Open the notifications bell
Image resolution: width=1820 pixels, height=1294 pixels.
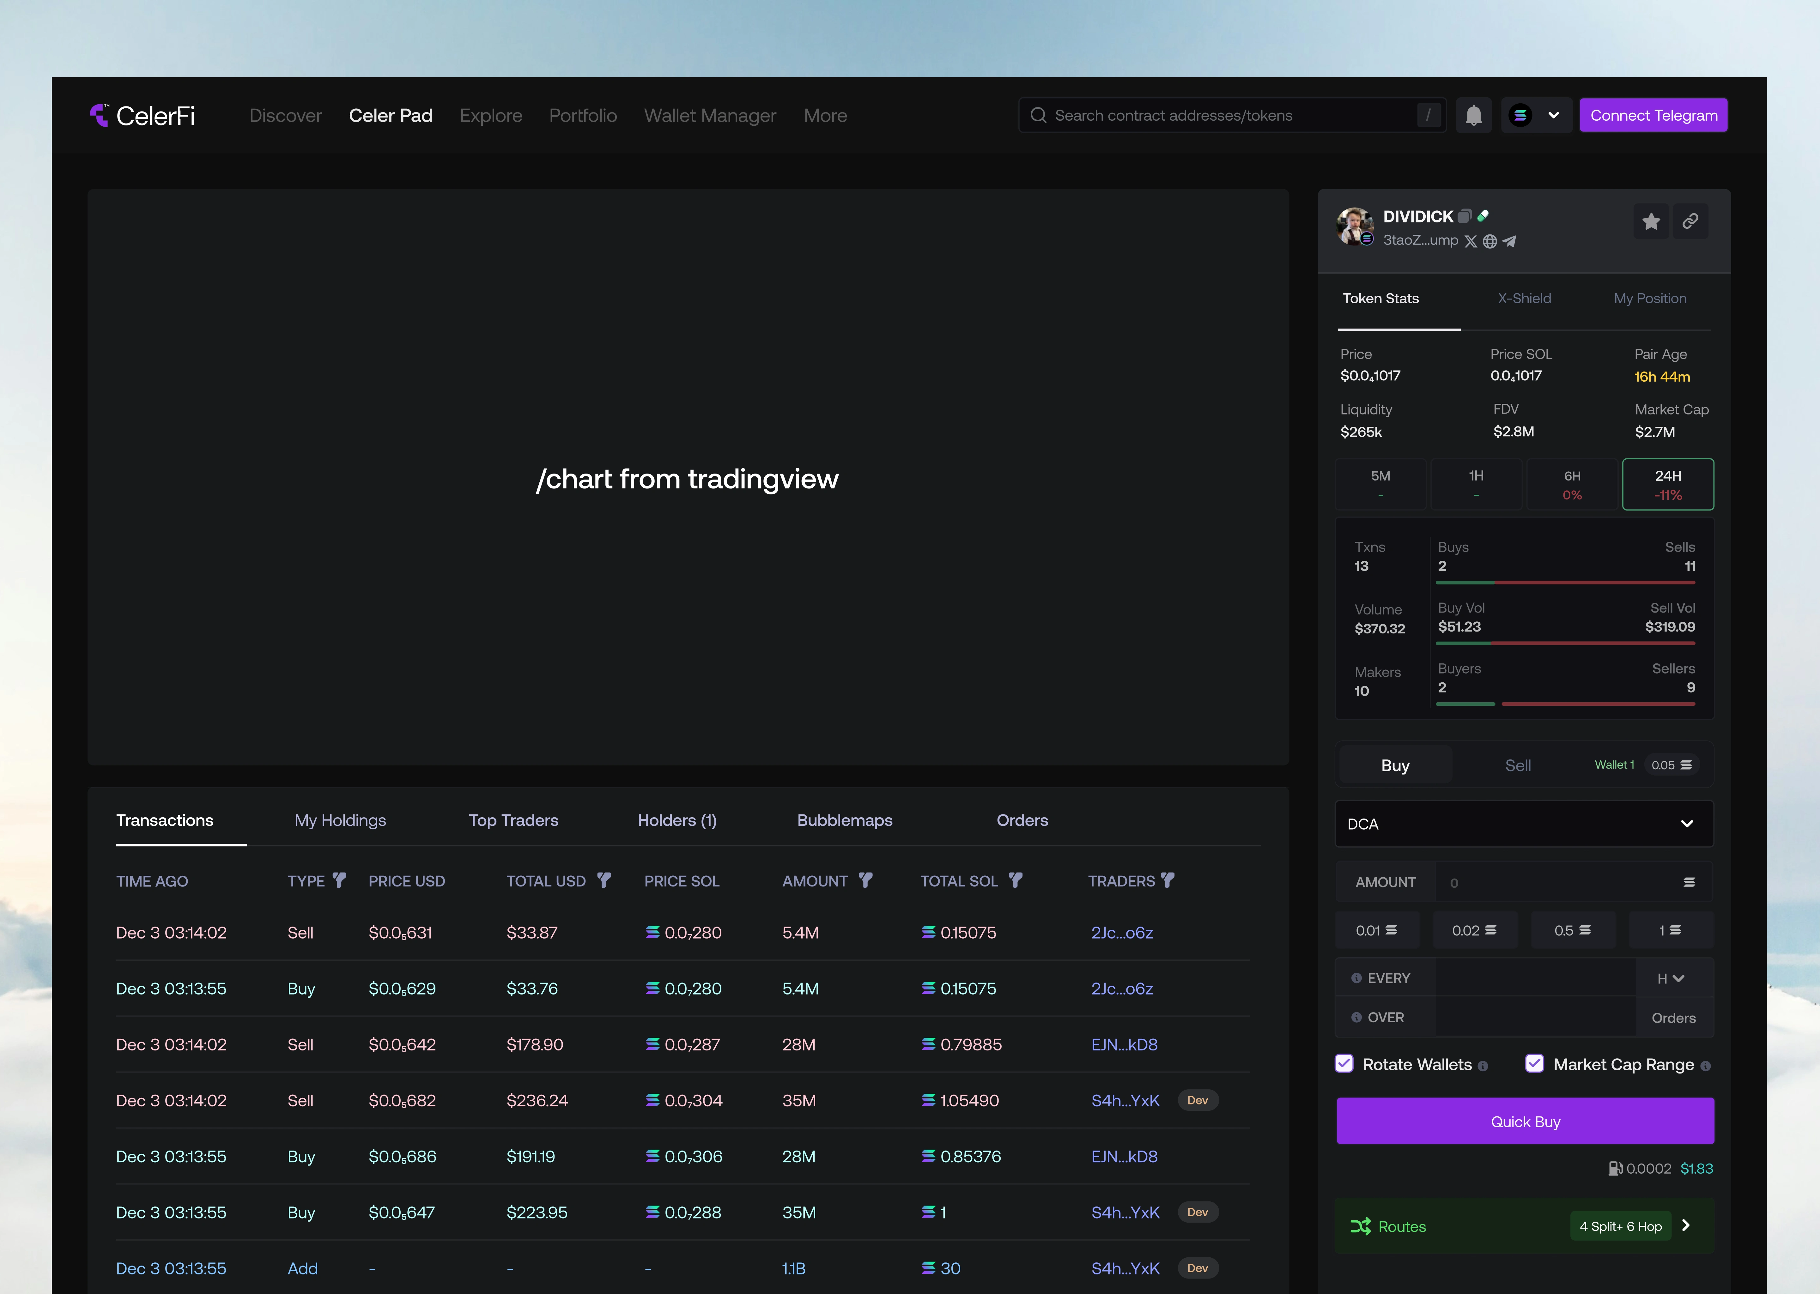(1473, 116)
